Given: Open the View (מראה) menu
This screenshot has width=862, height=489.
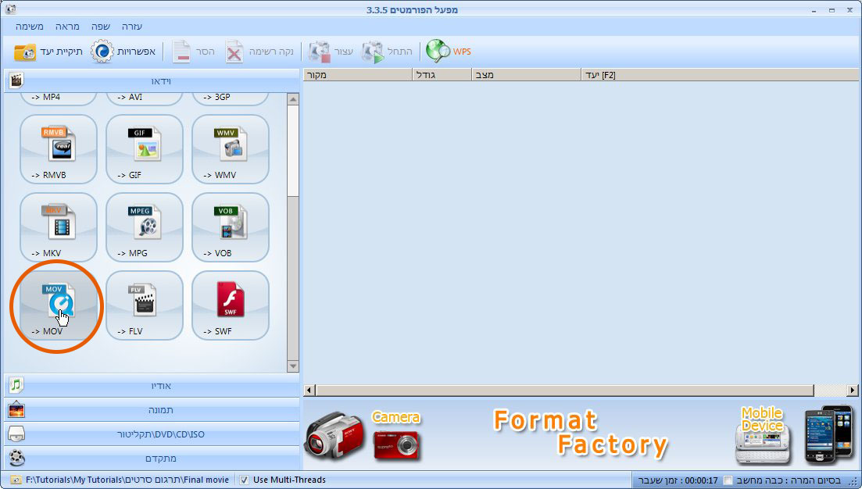Looking at the screenshot, I should click(x=67, y=27).
